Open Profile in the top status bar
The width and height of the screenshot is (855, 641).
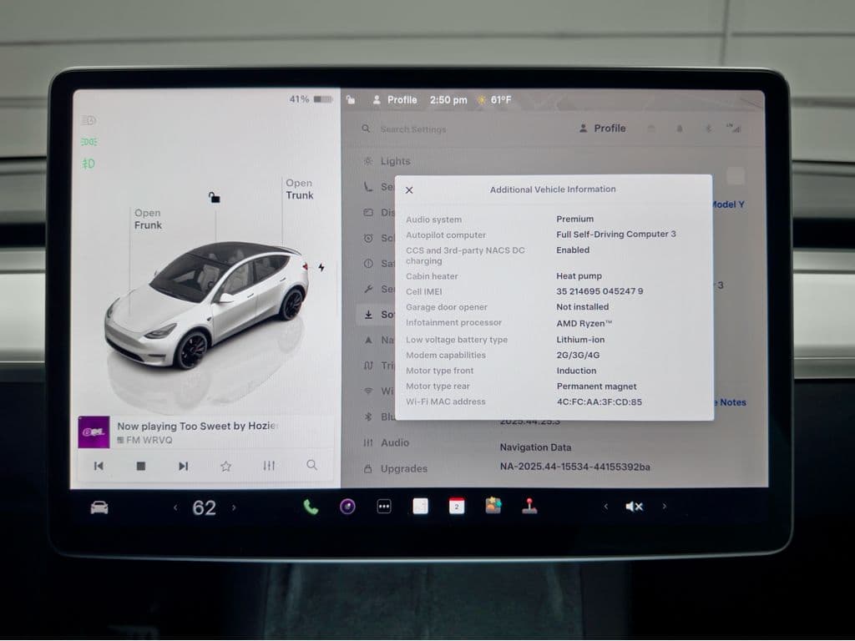[x=395, y=100]
